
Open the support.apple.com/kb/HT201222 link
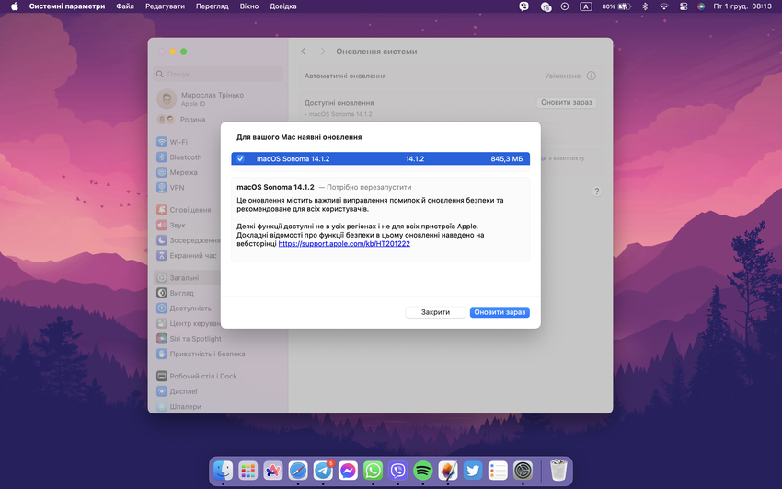point(343,244)
